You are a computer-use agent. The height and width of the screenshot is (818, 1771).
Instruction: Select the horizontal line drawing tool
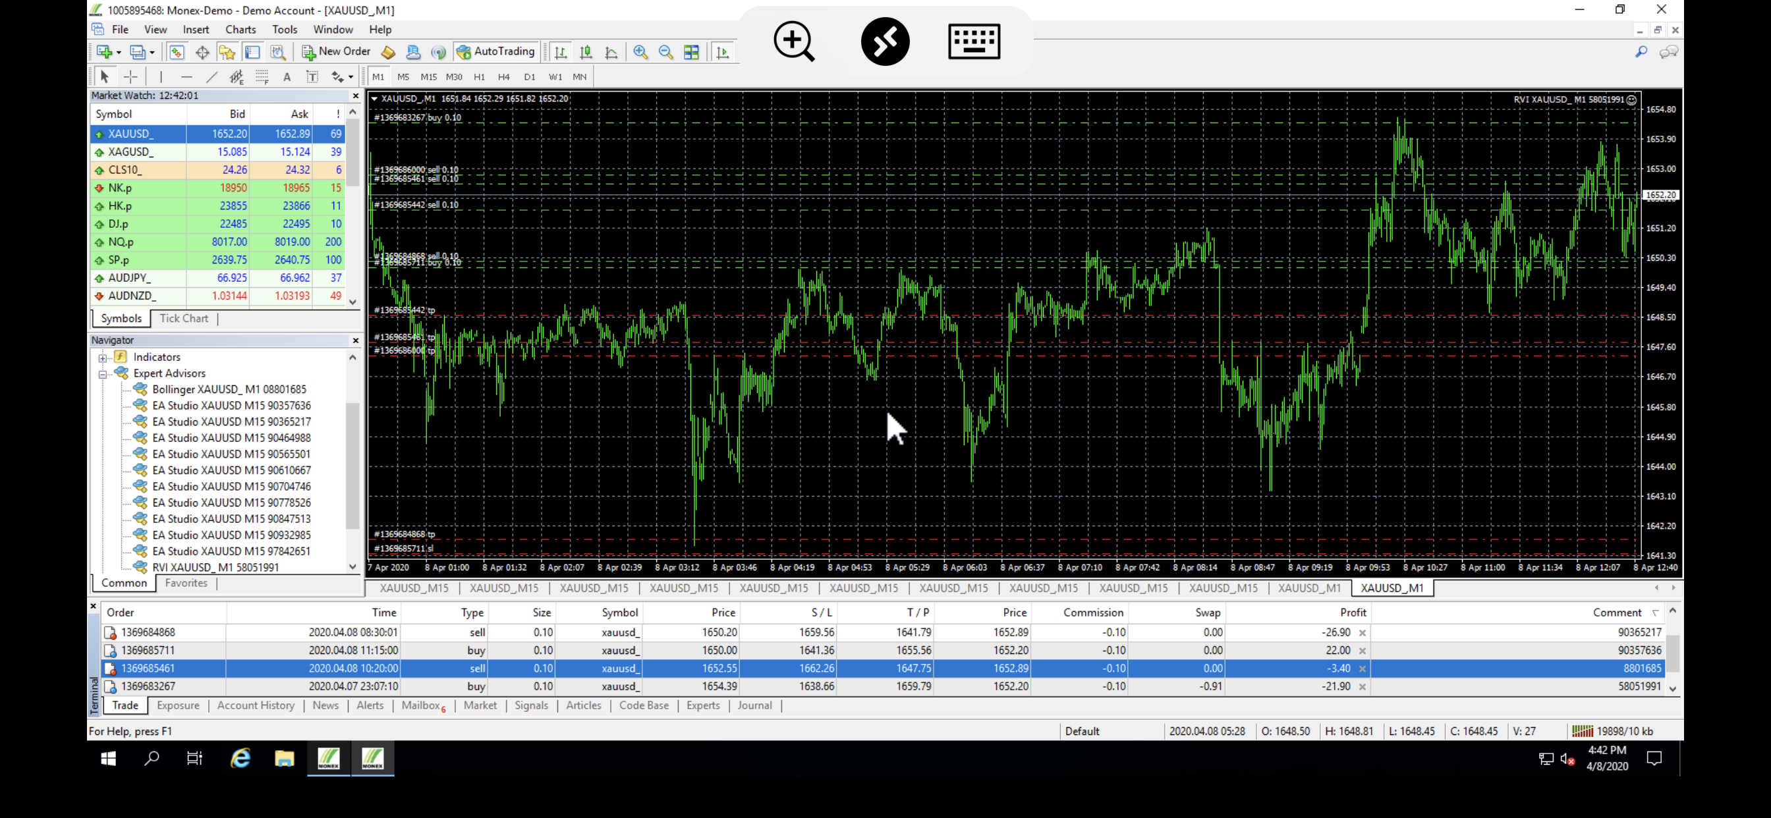(186, 76)
